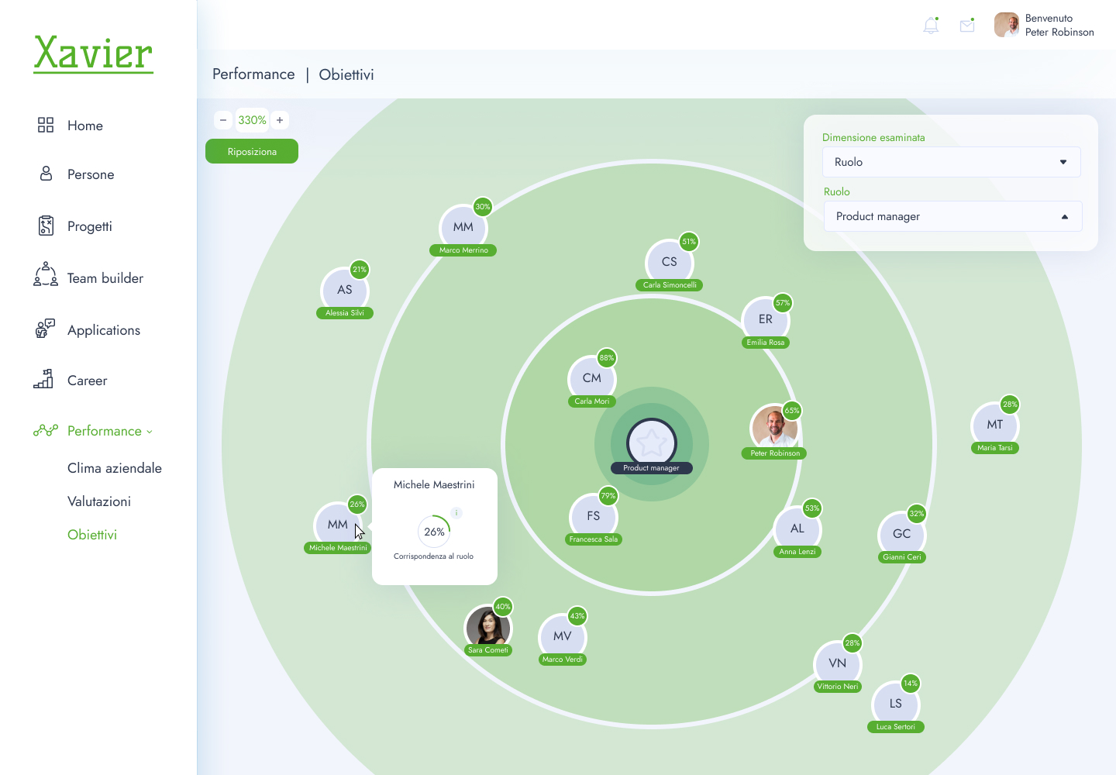Select Peter Robinson photo node in chart

[774, 428]
